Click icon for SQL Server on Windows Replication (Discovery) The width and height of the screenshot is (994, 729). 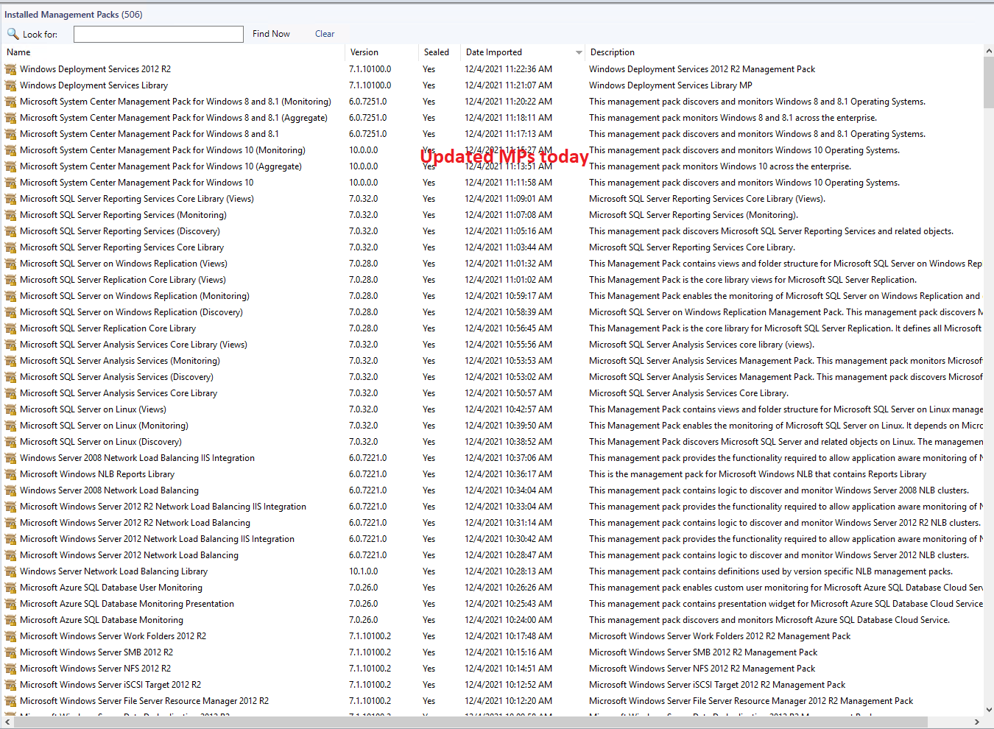tap(10, 312)
